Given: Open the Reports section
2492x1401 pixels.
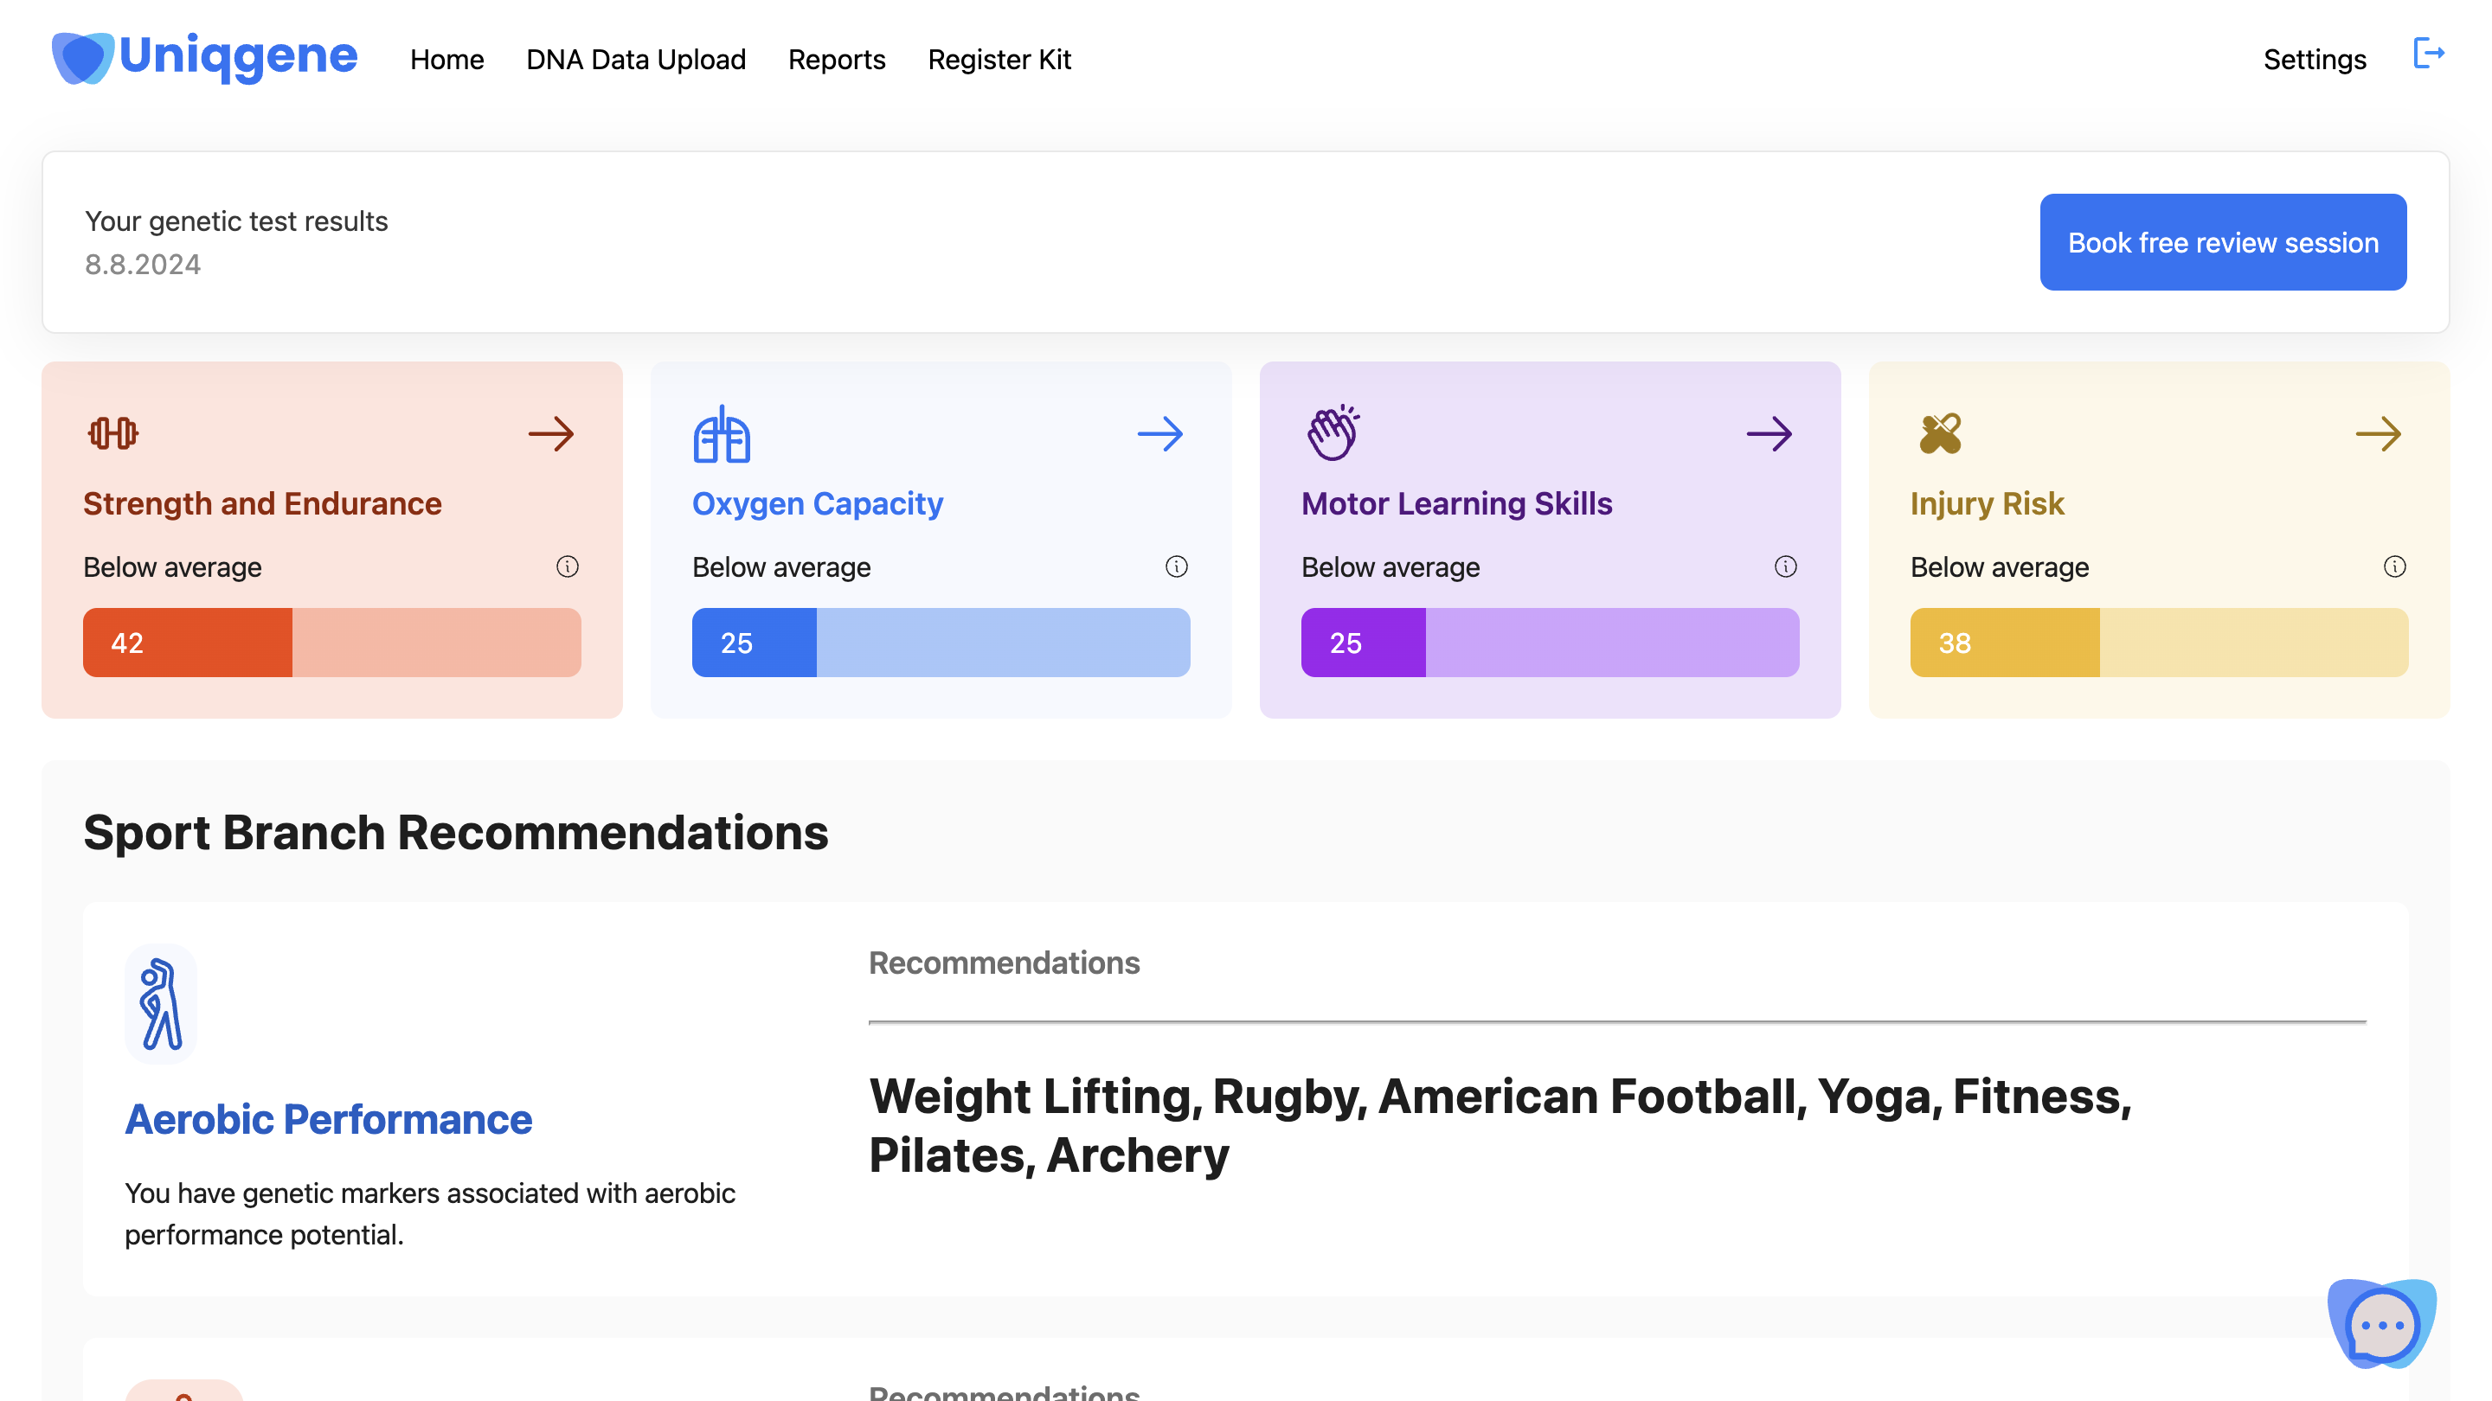Looking at the screenshot, I should click(x=836, y=59).
